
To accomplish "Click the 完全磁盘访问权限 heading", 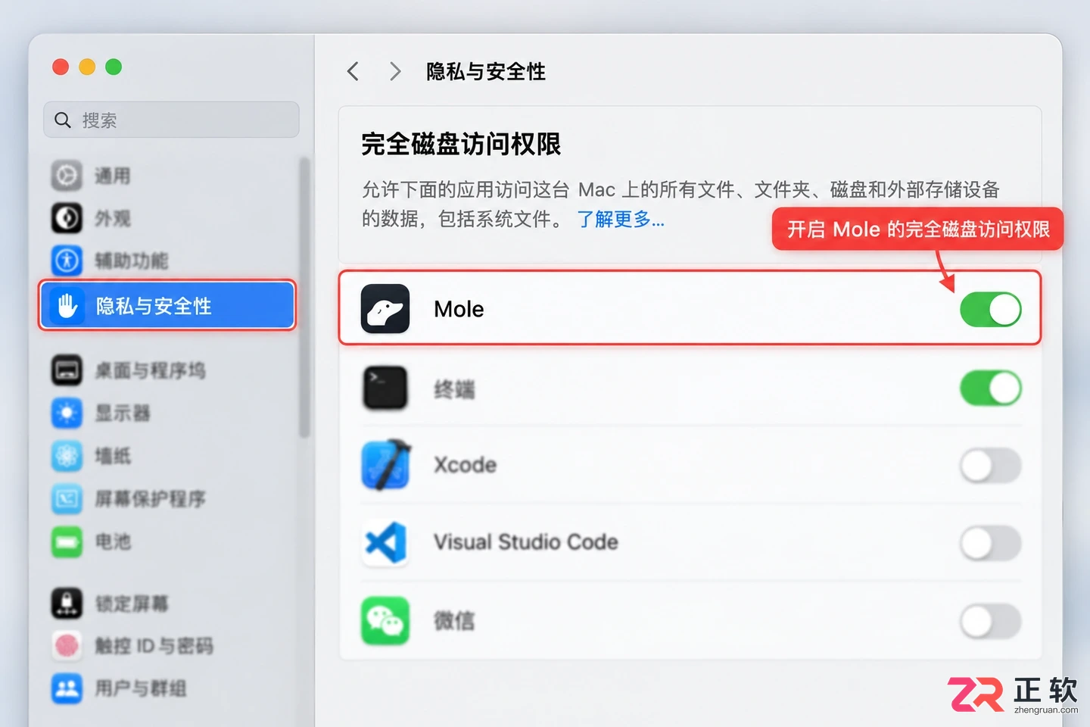I will click(461, 144).
